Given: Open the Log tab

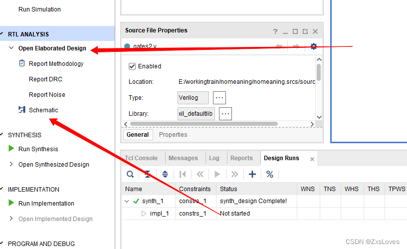Looking at the screenshot, I should (x=214, y=158).
